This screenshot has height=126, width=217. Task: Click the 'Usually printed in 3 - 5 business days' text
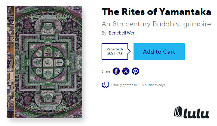click(x=138, y=85)
